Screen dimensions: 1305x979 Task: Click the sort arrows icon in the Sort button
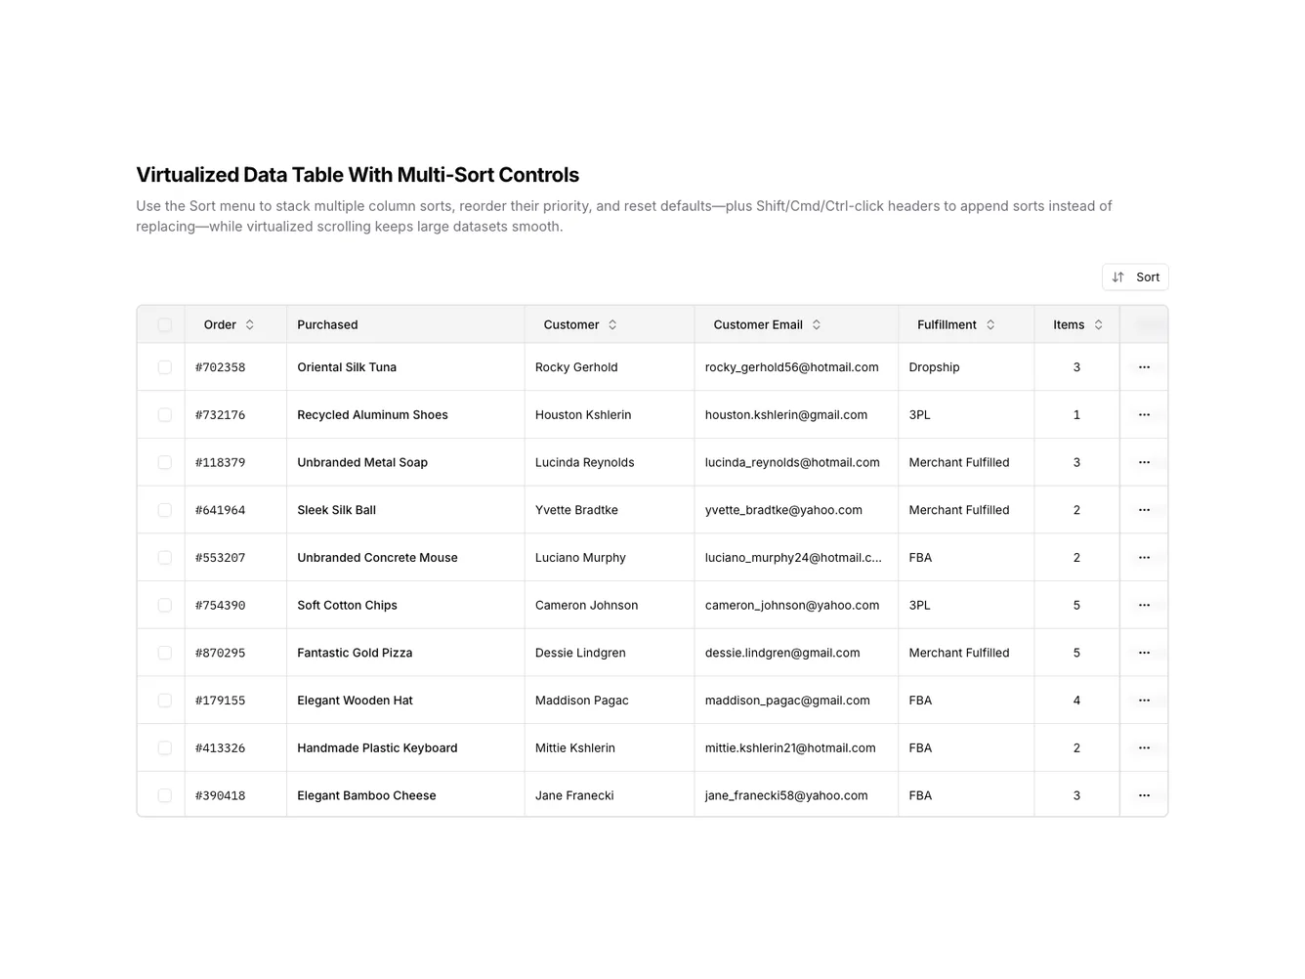point(1117,277)
